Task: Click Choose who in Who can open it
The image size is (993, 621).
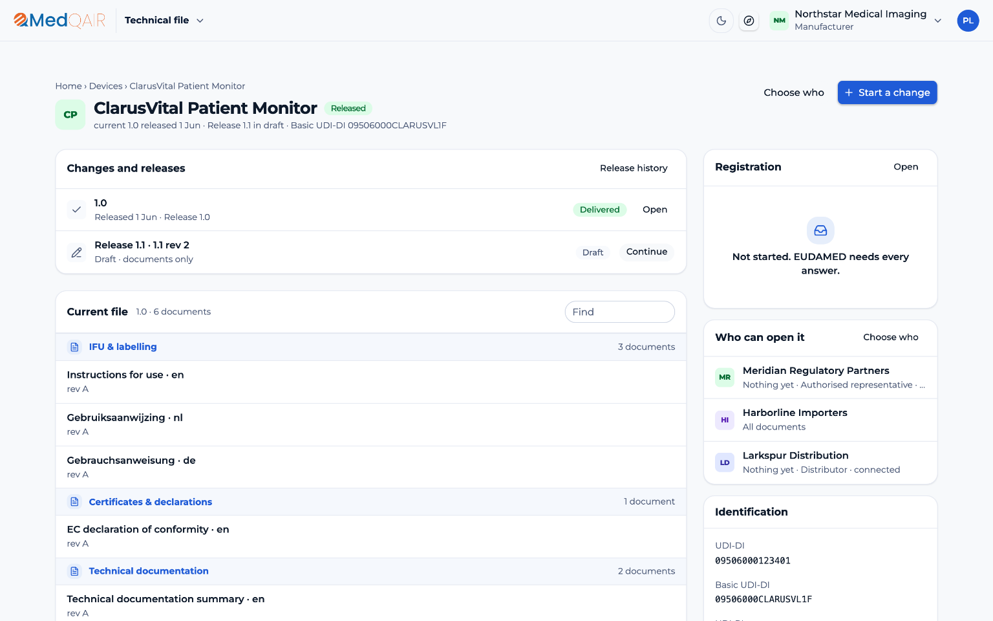Action: [x=890, y=337]
